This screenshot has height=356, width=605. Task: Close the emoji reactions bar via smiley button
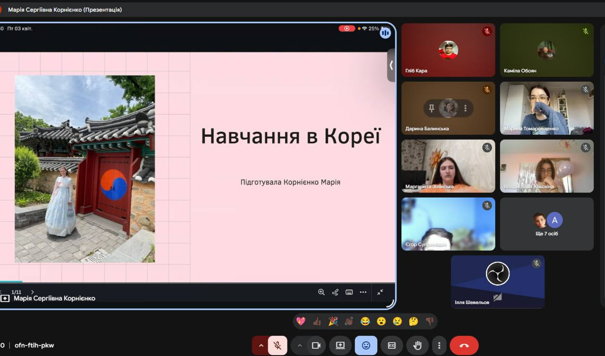pos(366,346)
